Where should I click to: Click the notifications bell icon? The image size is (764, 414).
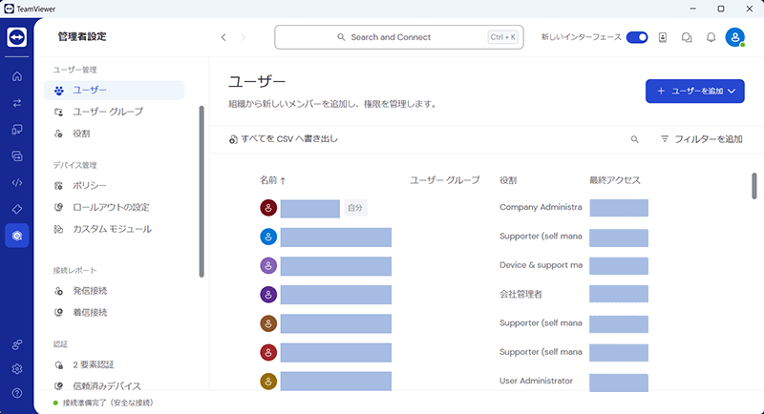(711, 37)
